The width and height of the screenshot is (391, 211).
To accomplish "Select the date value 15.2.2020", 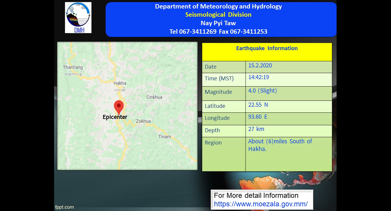I will (260, 66).
